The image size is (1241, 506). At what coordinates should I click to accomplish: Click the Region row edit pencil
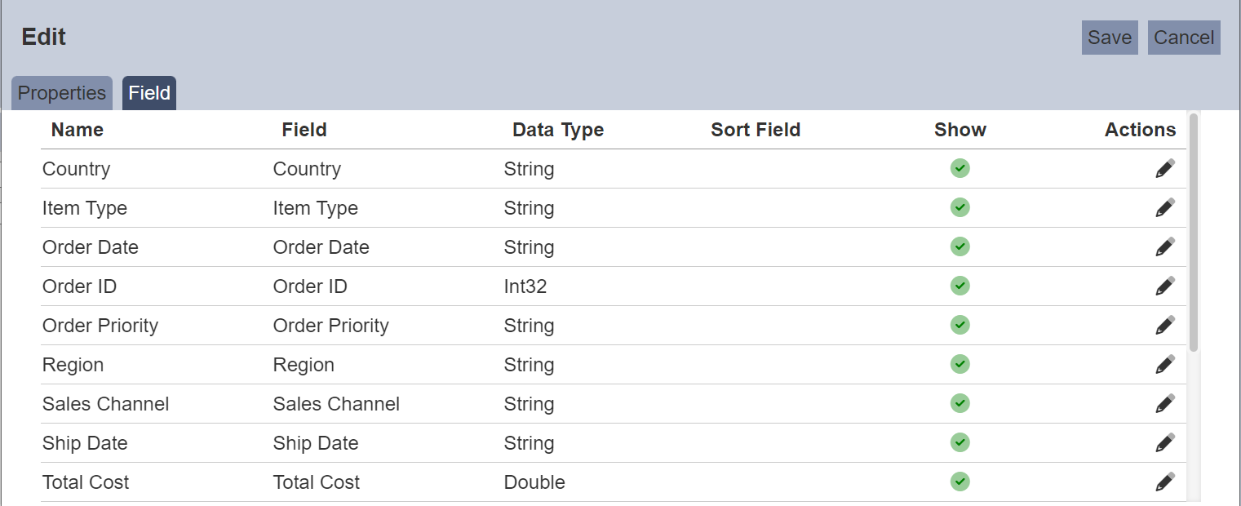pyautogui.click(x=1165, y=365)
